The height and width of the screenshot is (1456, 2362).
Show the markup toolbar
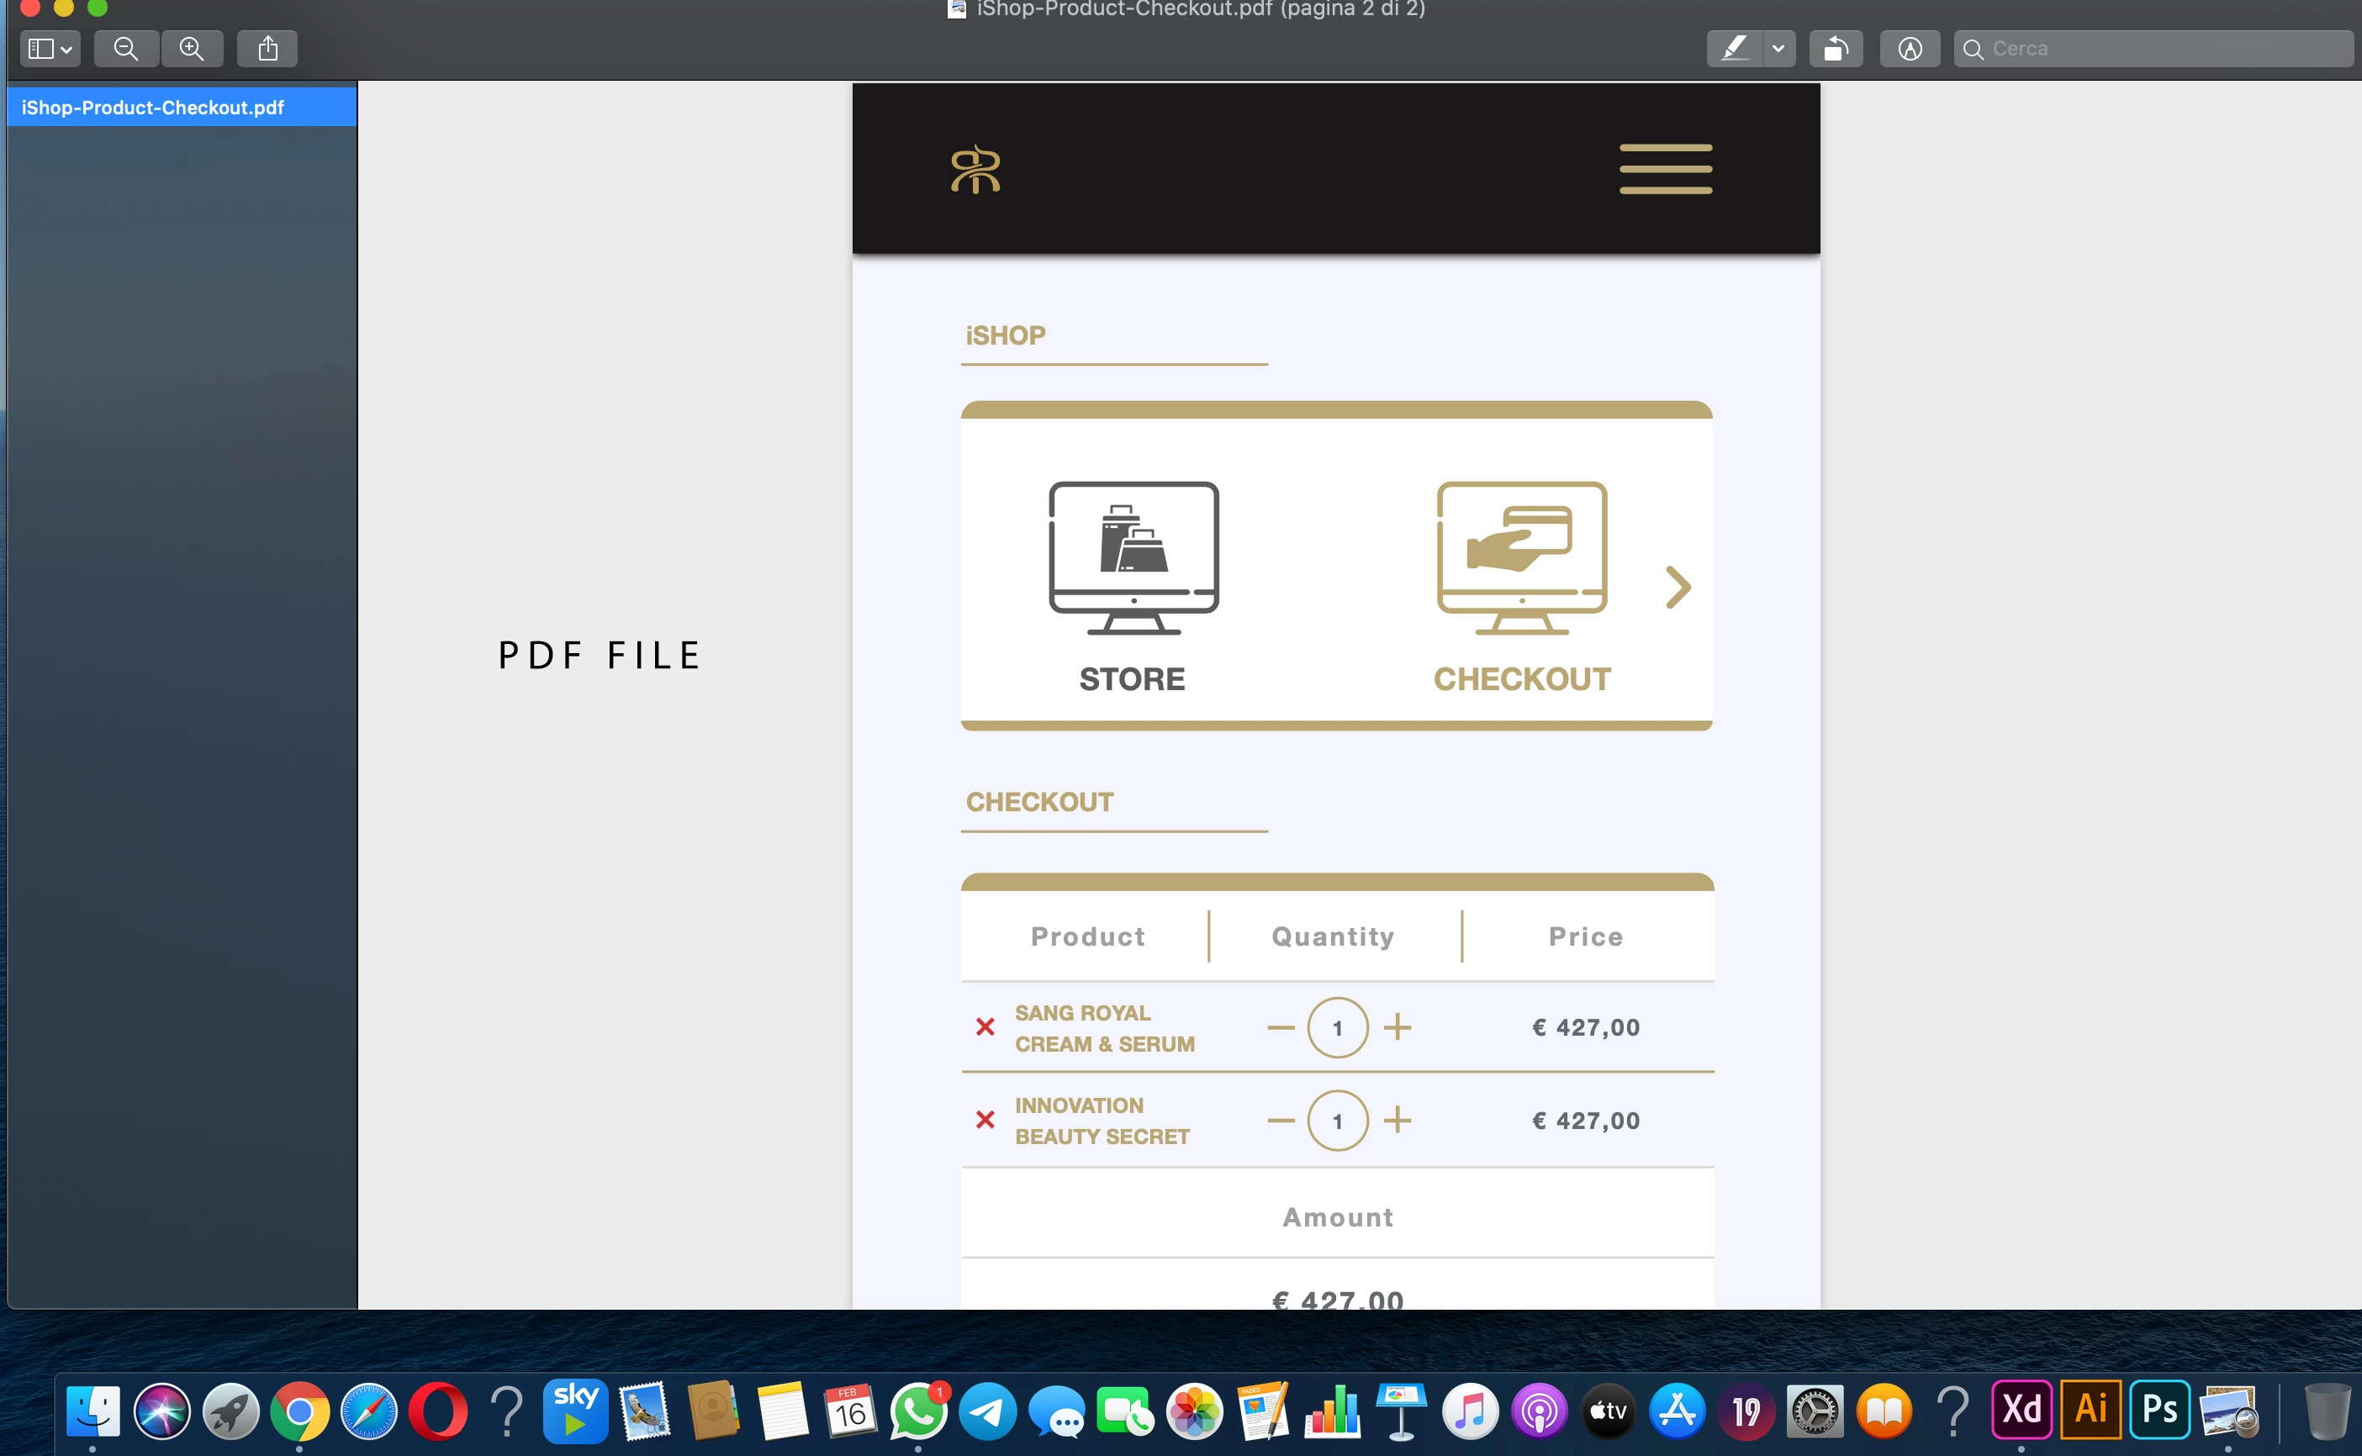coord(1910,48)
